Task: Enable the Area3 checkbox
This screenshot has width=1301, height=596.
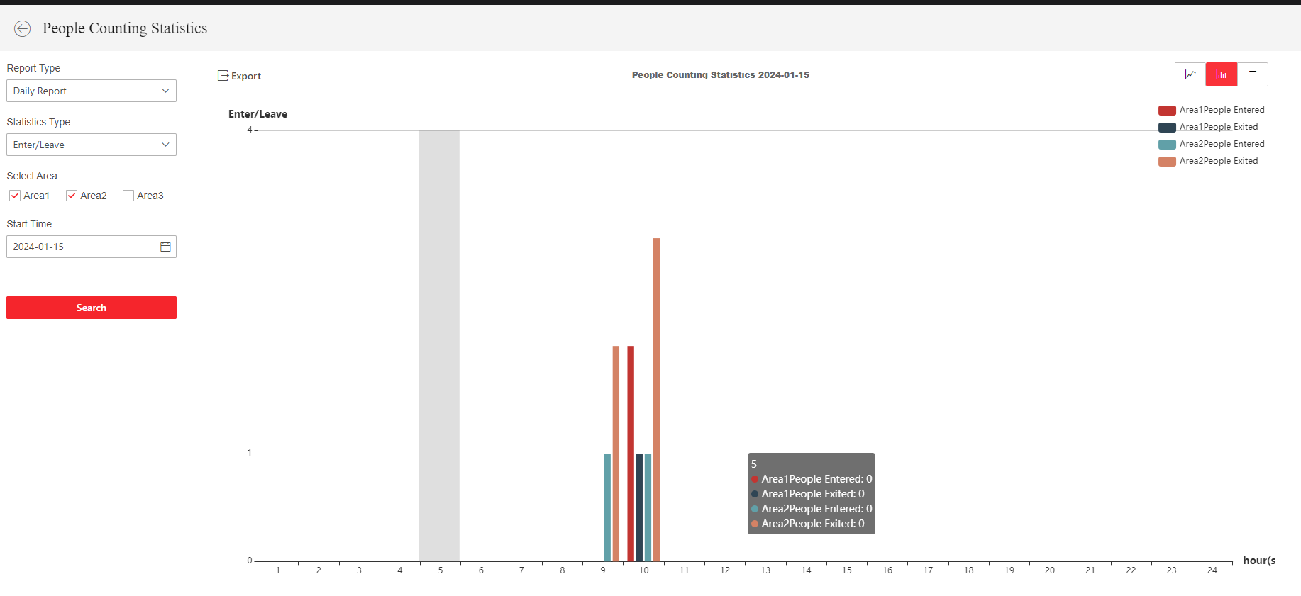Action: 128,196
